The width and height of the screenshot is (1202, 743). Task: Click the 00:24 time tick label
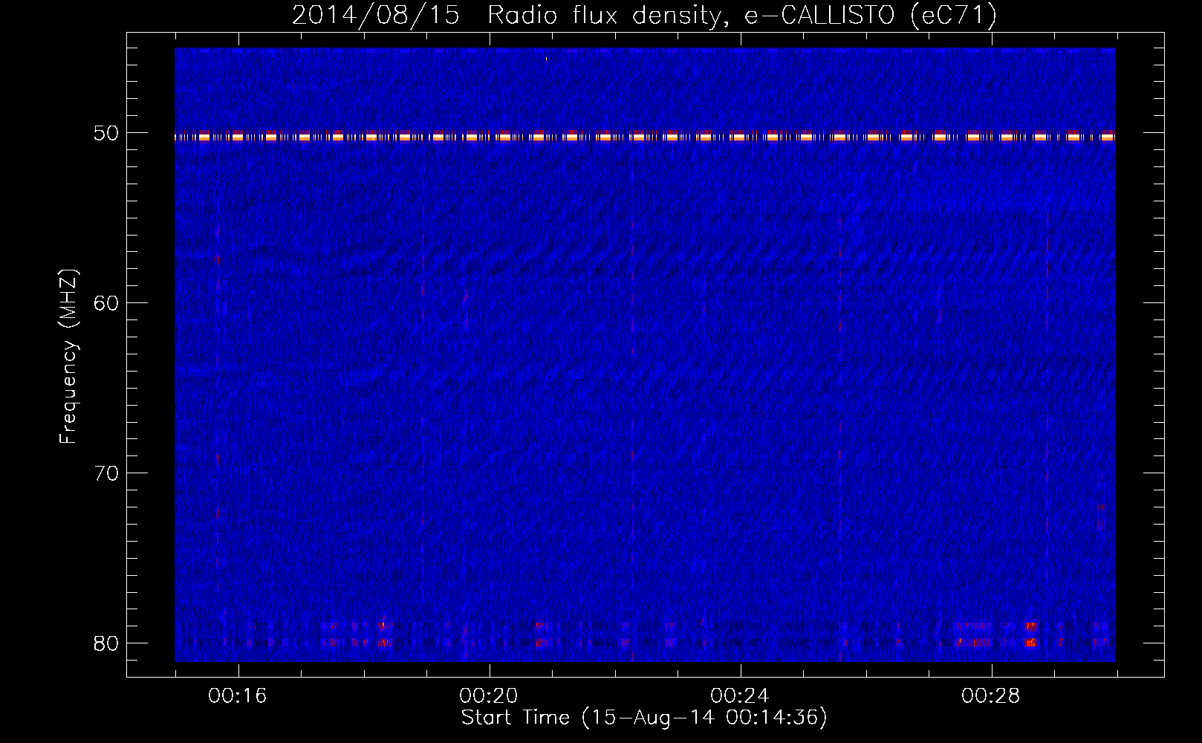740,696
